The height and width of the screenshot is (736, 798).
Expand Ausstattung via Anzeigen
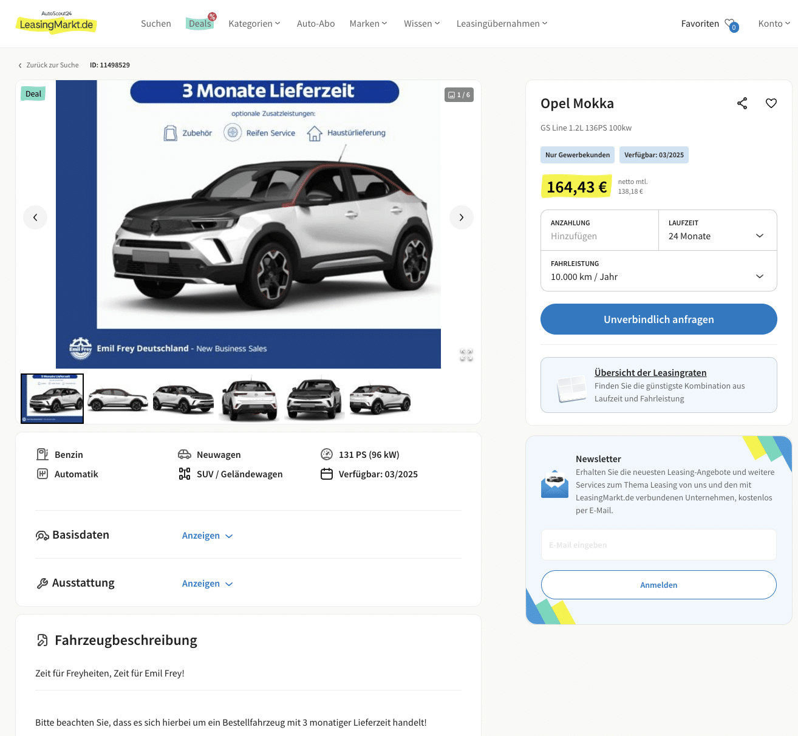coord(208,584)
